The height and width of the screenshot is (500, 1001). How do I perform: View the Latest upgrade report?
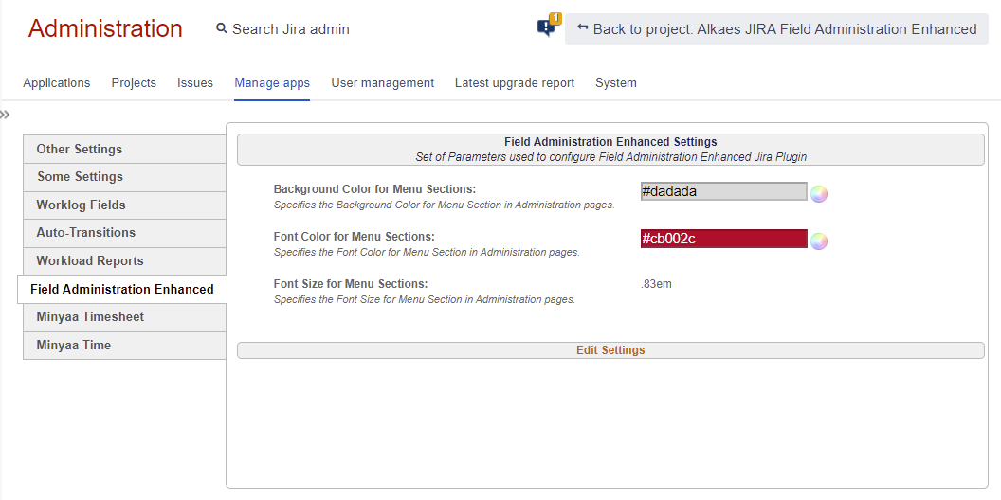tap(515, 83)
